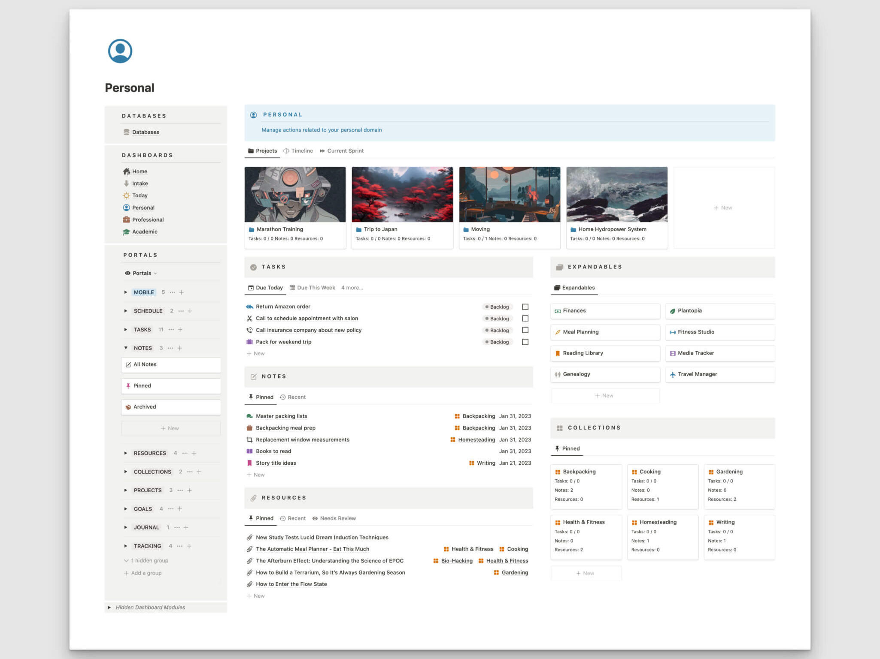Open the Portals view dropdown
Viewport: 880px width, 659px height.
pos(142,273)
